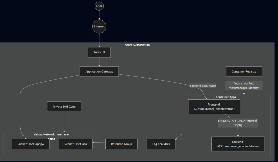Image resolution: width=278 pixels, height=162 pixels.
Task: Select the Subnet: snet-aca node
Action: (76, 144)
